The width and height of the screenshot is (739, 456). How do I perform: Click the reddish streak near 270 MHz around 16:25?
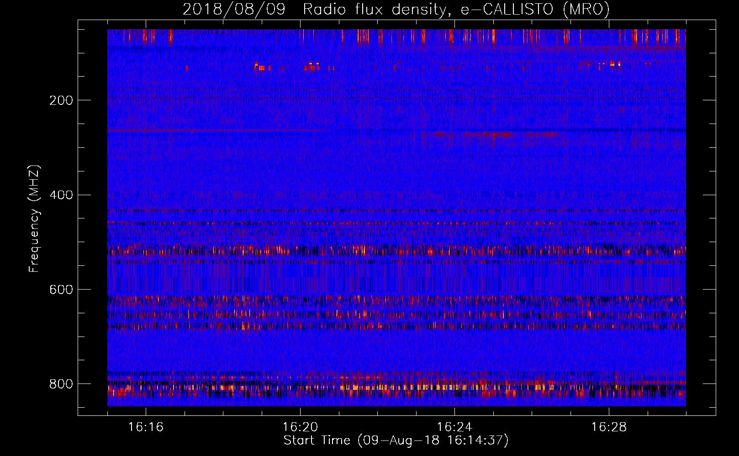coord(493,135)
